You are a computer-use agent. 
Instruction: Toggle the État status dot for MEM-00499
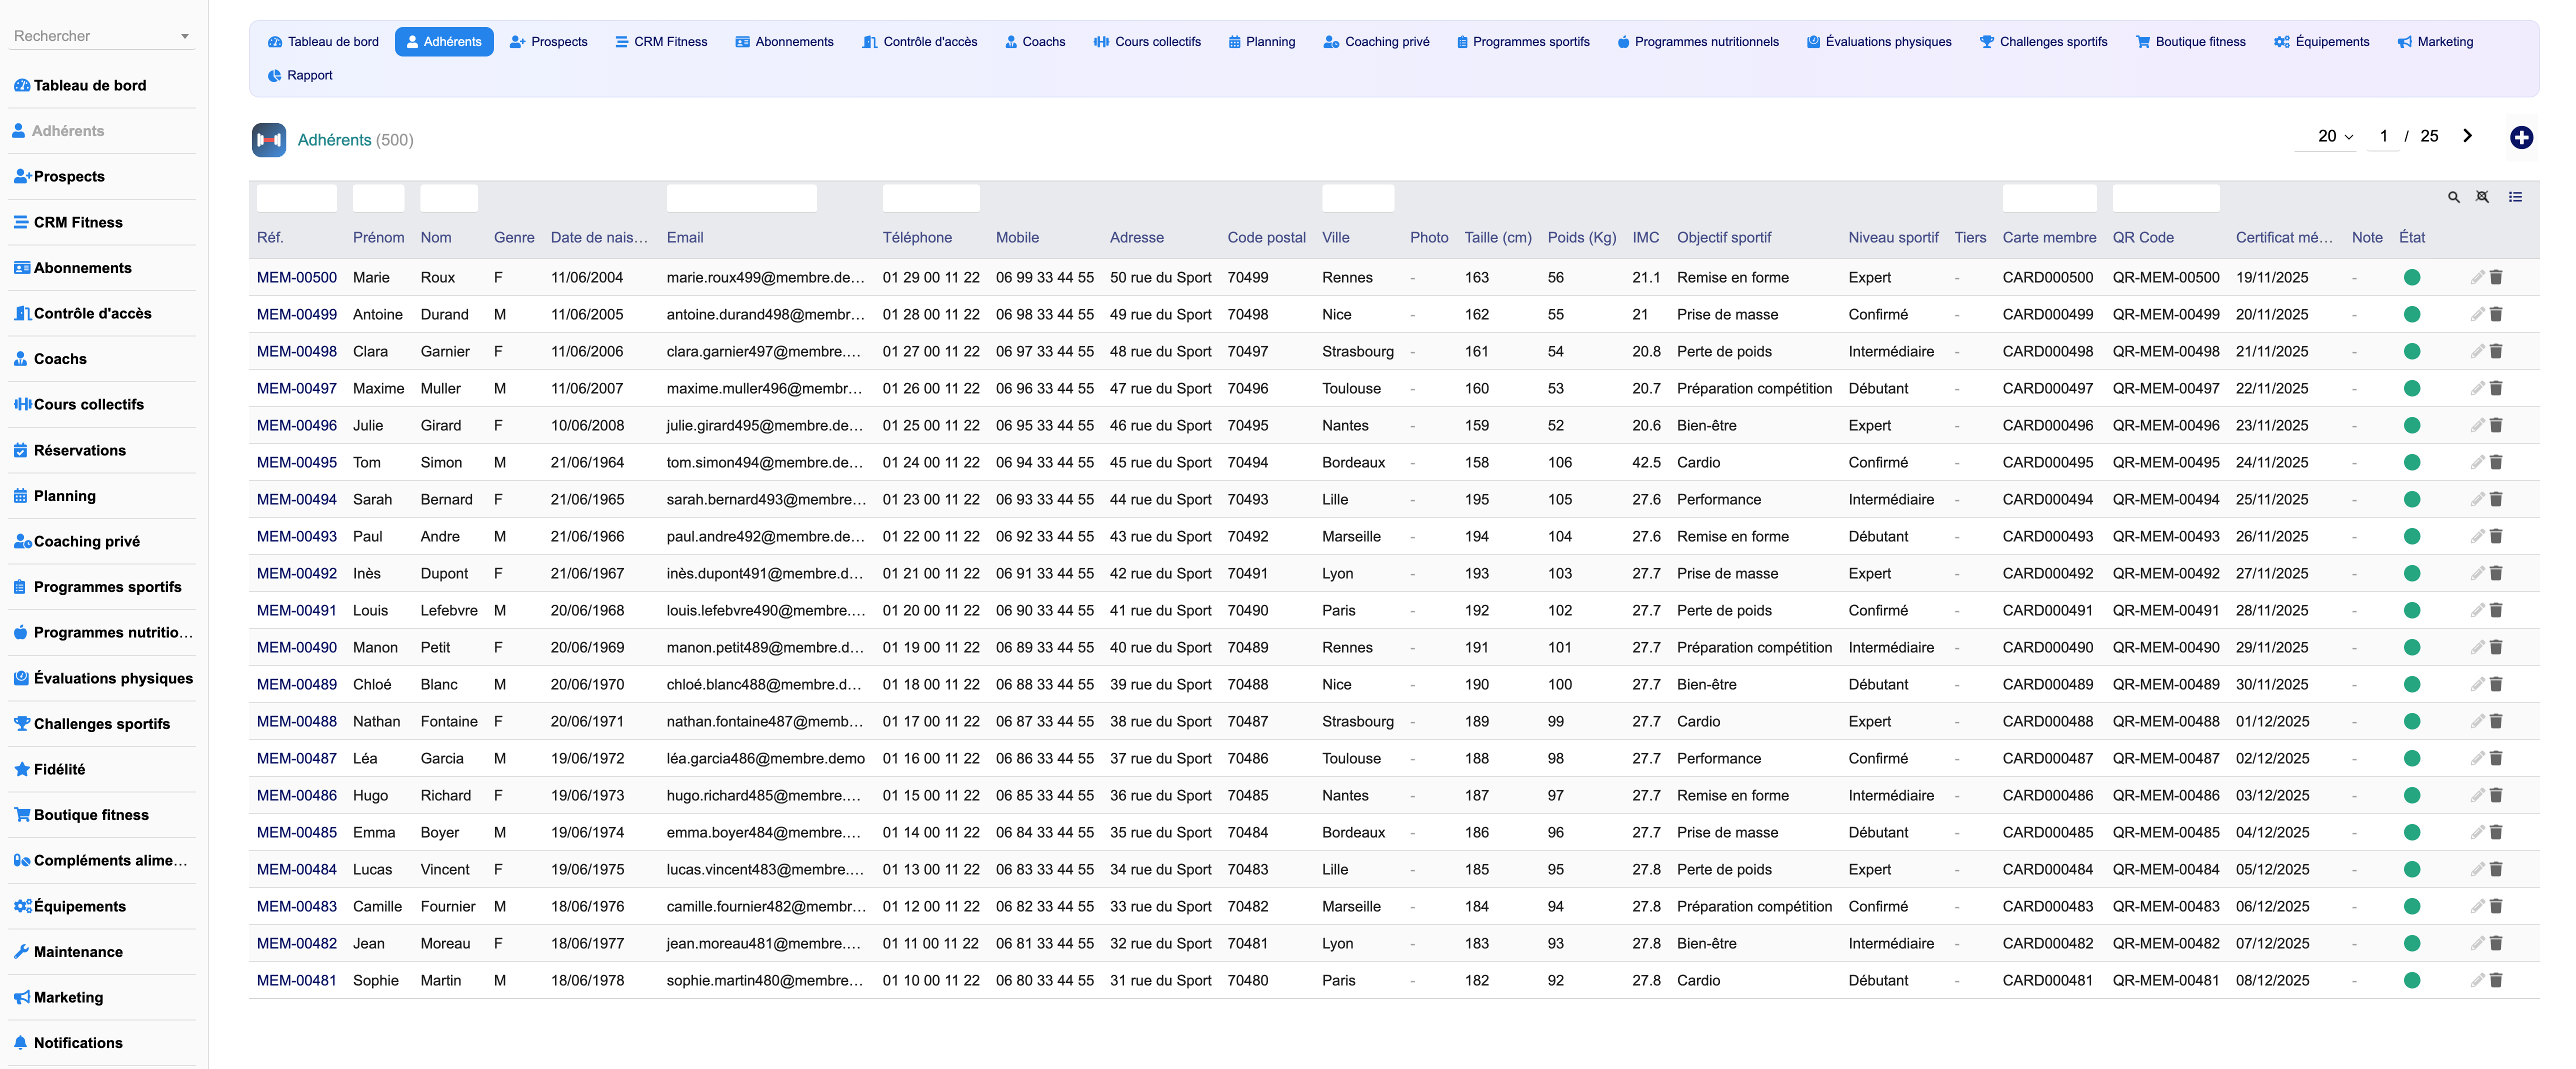[x=2411, y=314]
